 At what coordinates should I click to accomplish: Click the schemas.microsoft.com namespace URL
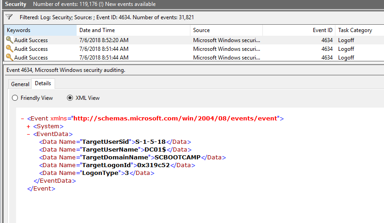(175, 118)
